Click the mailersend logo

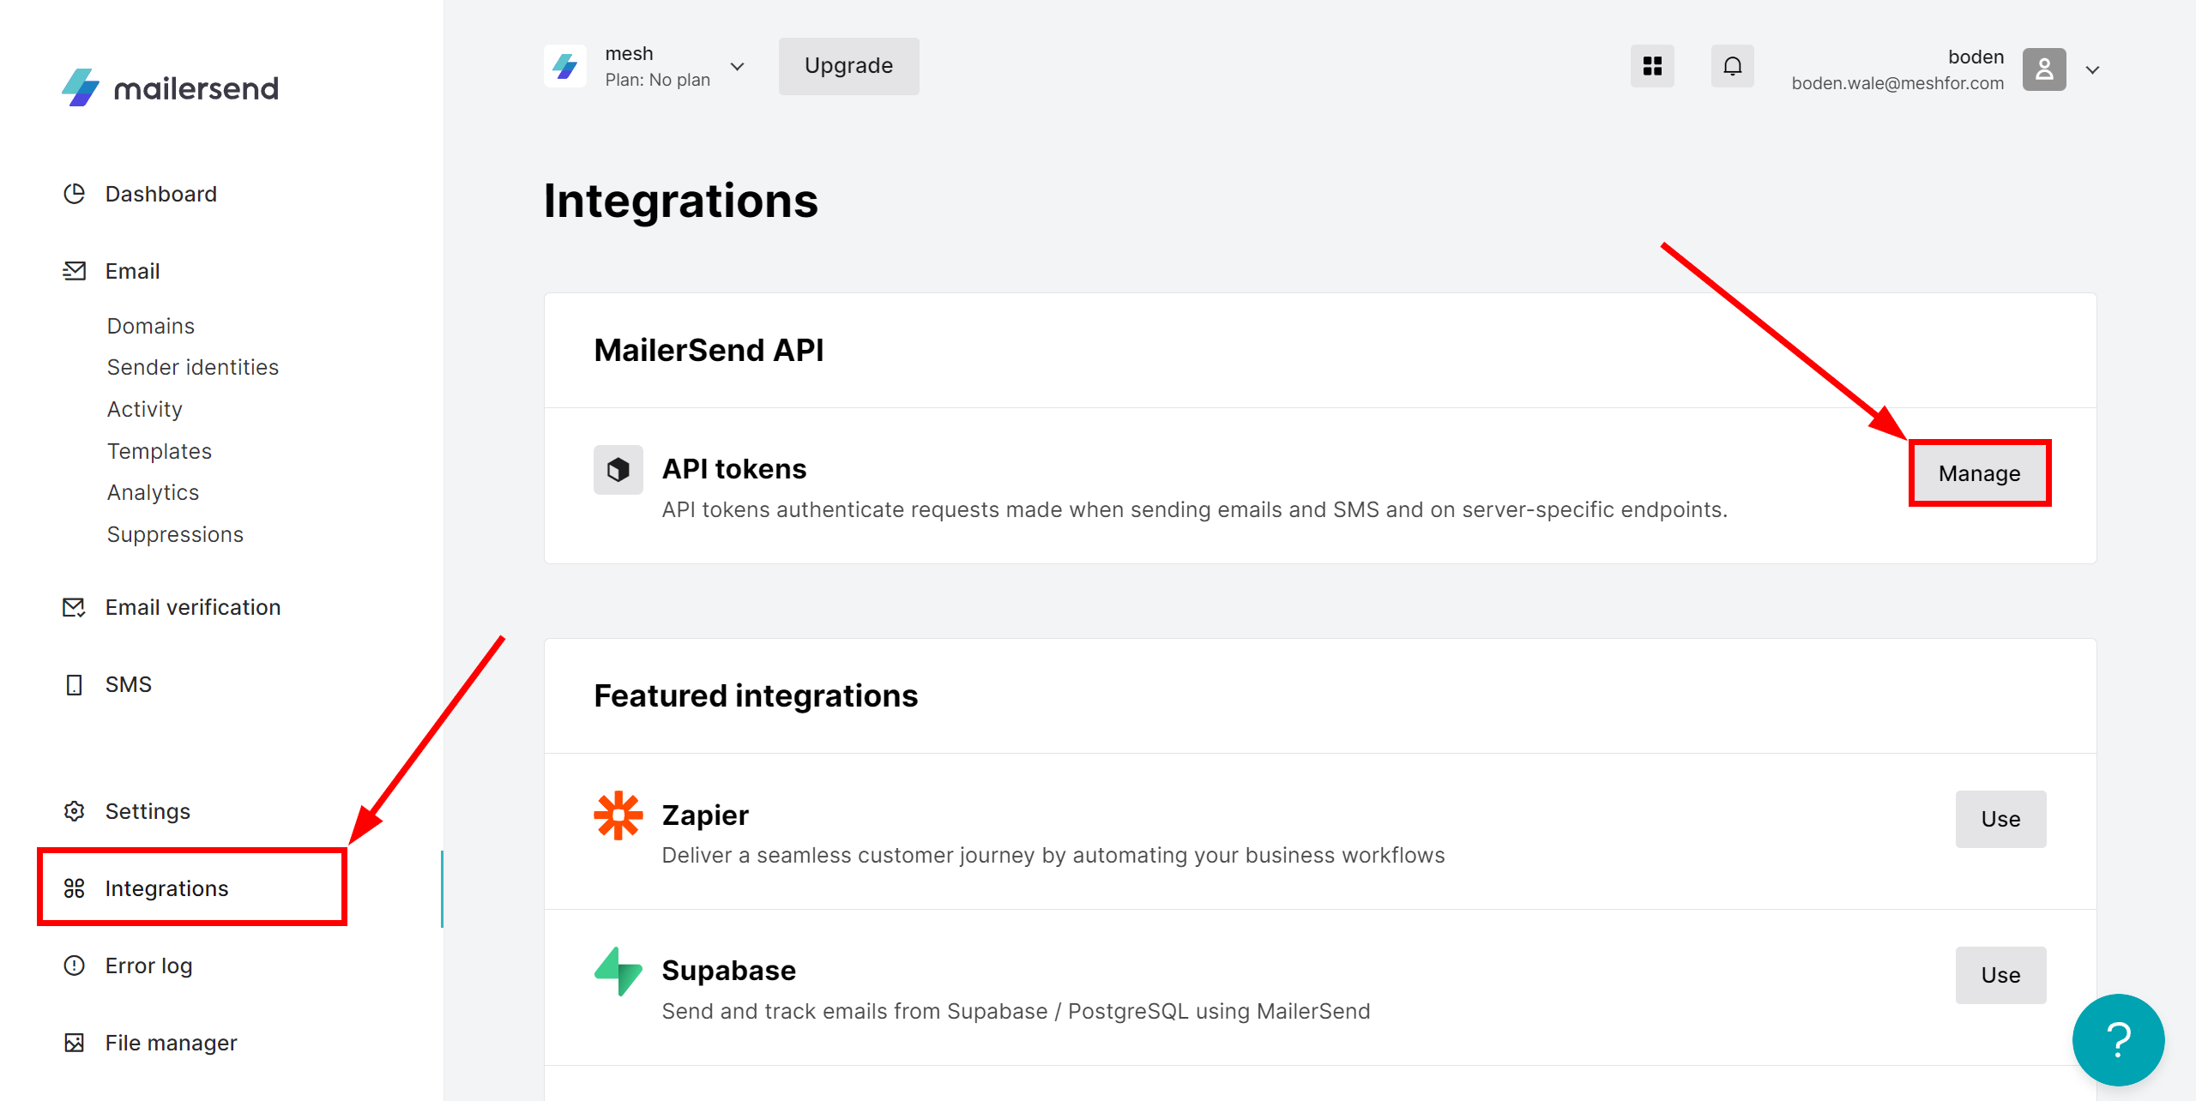[x=170, y=87]
